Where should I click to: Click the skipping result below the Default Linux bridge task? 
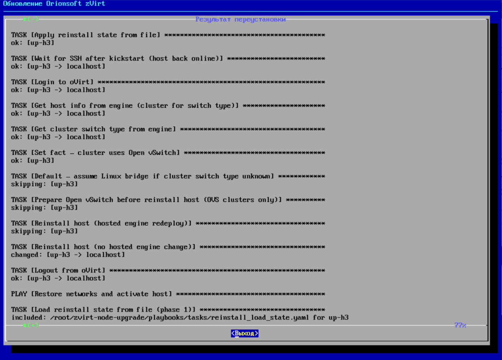pos(44,184)
